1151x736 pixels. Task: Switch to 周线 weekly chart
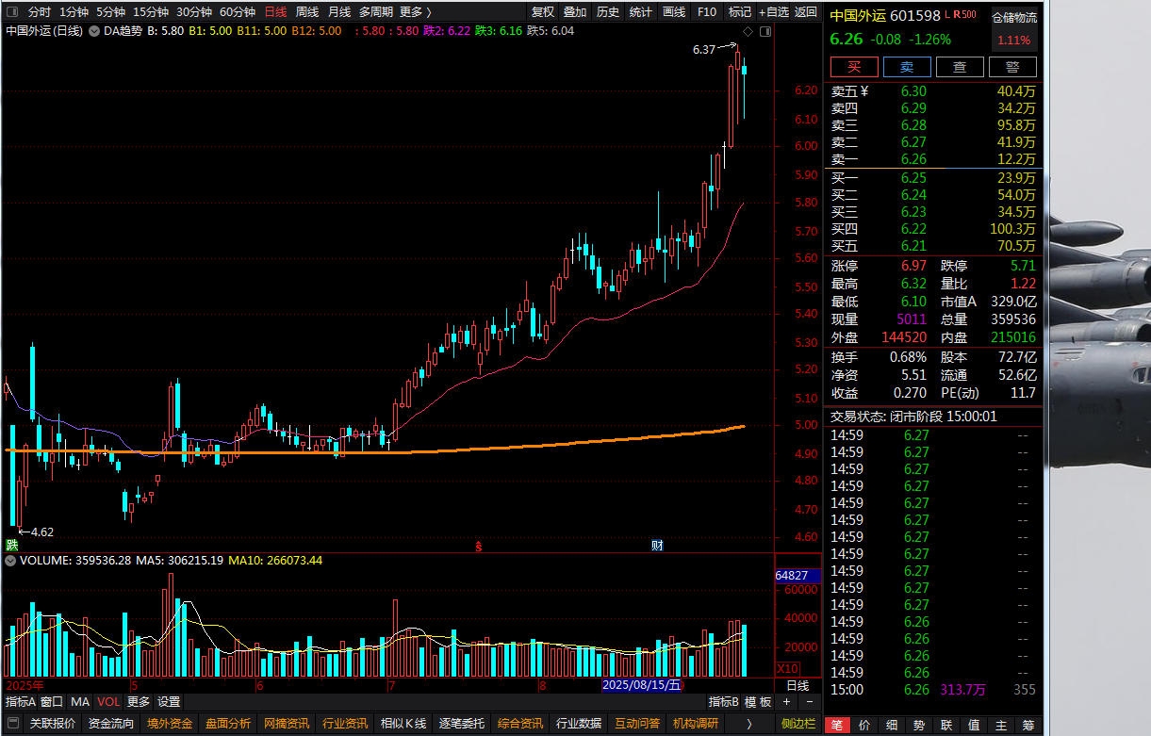click(307, 12)
